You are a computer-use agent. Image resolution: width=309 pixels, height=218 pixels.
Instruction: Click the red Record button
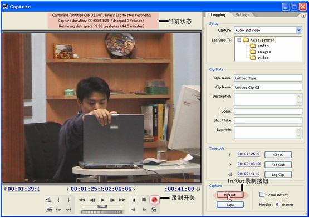coord(155,200)
